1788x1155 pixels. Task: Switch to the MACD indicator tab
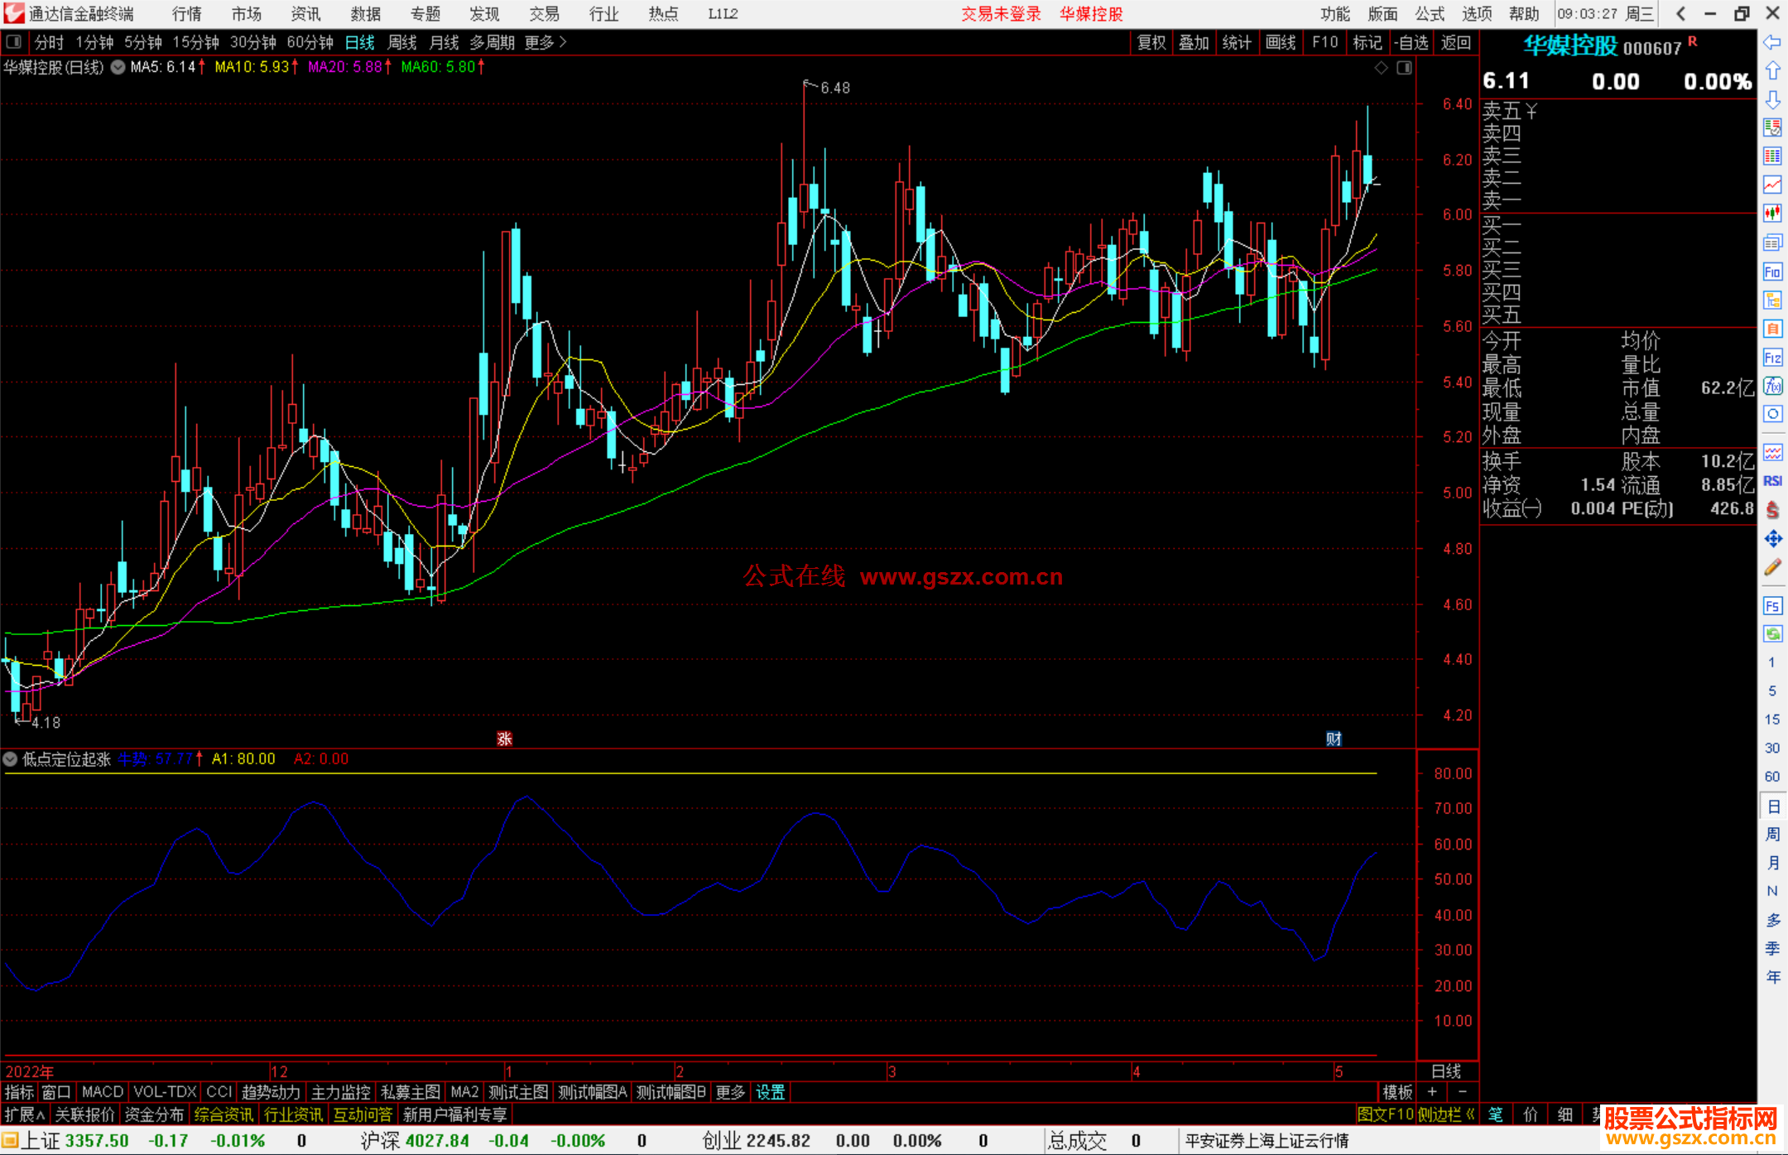click(x=102, y=1092)
